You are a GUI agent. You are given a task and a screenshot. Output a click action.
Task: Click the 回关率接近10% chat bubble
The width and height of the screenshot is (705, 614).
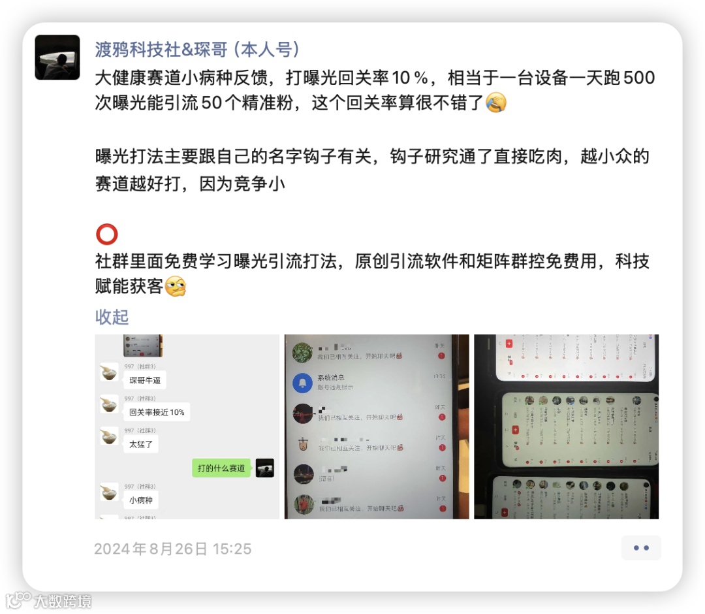pos(157,412)
